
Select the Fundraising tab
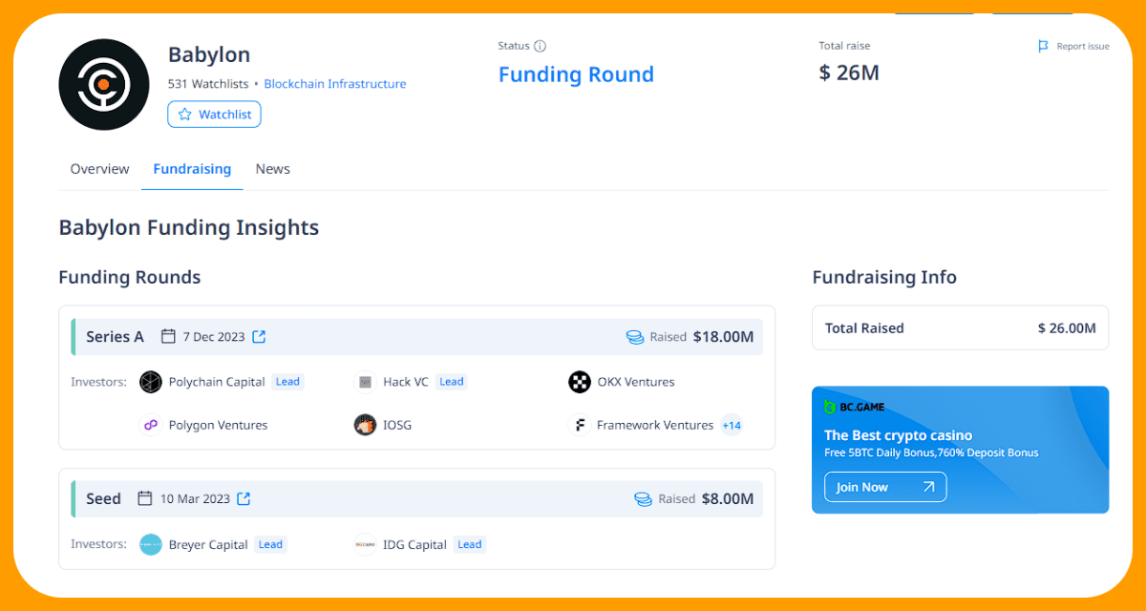pyautogui.click(x=192, y=169)
